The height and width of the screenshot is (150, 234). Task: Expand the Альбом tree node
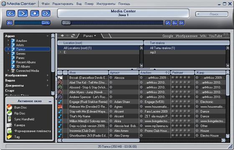[8, 40]
